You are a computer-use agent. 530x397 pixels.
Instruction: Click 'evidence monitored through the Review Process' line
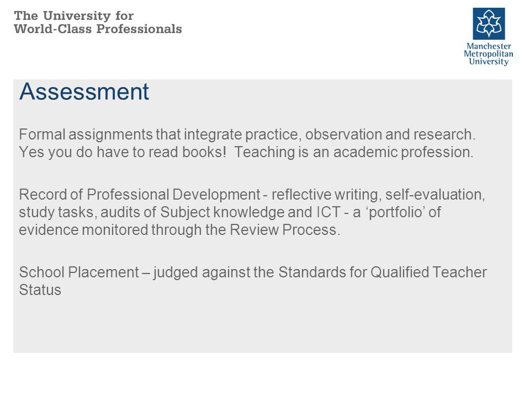coord(179,230)
